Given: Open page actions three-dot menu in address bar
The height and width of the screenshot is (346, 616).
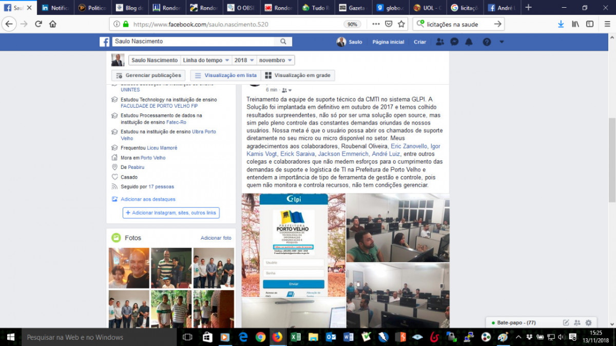Looking at the screenshot, I should tap(376, 24).
